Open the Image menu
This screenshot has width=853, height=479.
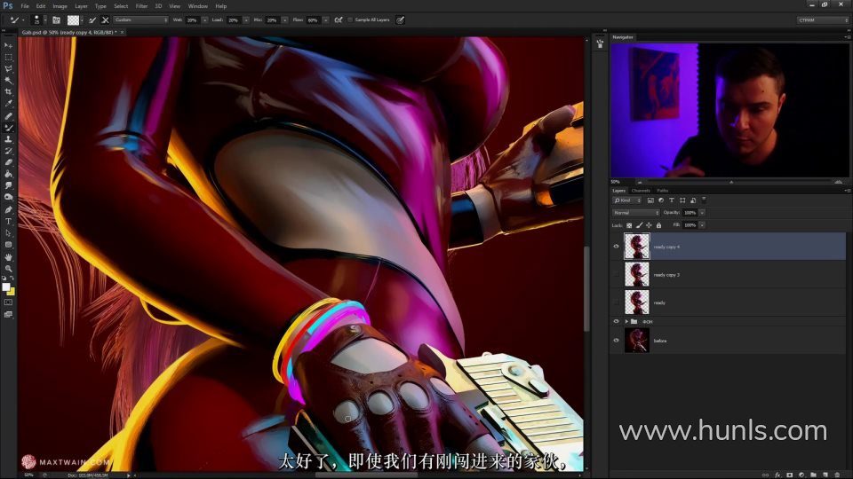click(60, 6)
